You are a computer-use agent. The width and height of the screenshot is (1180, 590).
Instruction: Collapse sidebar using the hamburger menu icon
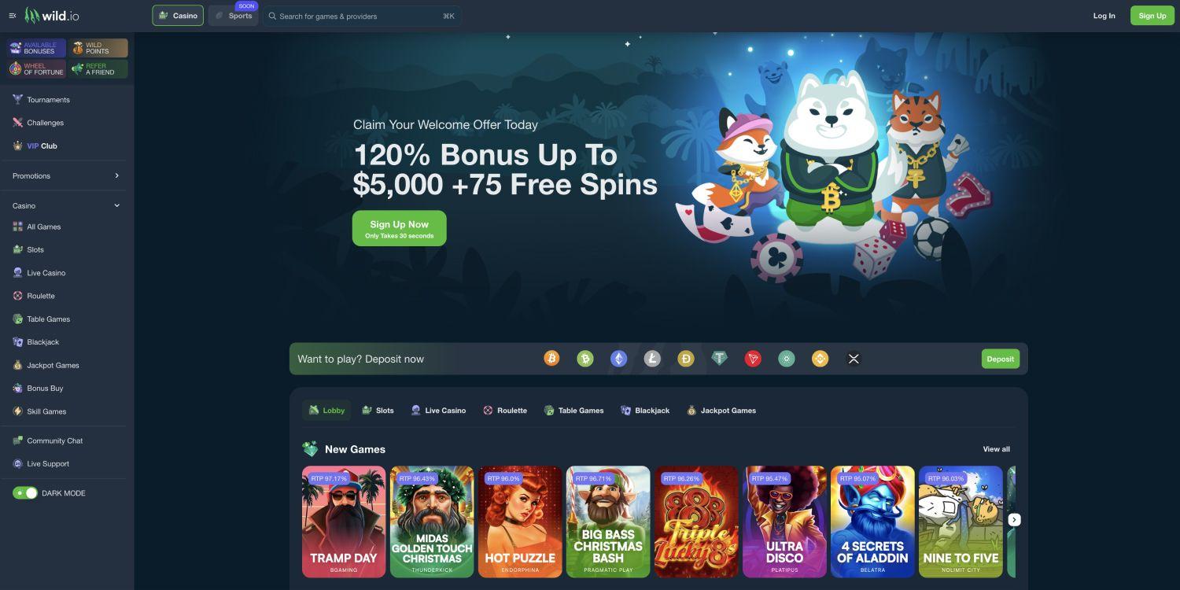pyautogui.click(x=13, y=16)
